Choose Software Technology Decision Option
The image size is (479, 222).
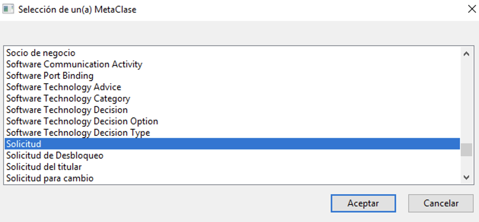[x=232, y=121]
